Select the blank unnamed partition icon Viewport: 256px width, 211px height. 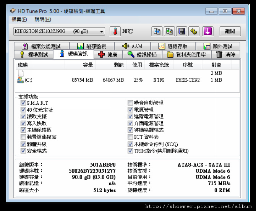(21, 73)
